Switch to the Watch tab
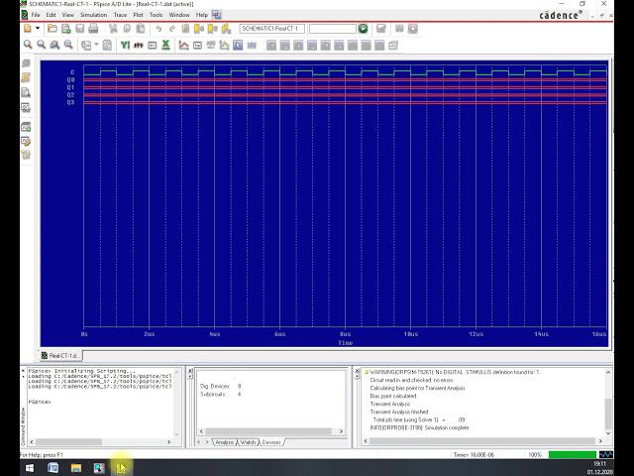Image resolution: width=634 pixels, height=476 pixels. coord(247,442)
